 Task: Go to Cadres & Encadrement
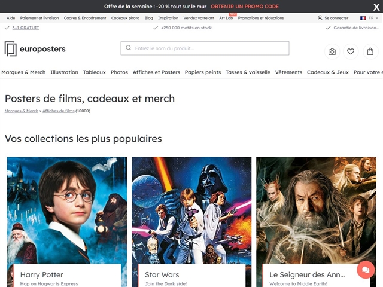85,18
